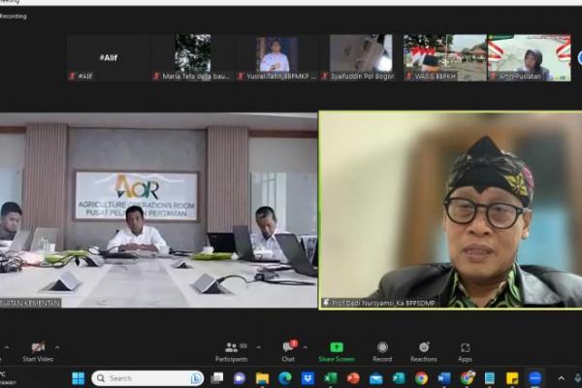Viewport: 582px width, 388px height.
Task: Expand the Participants options arrow
Action: click(259, 347)
